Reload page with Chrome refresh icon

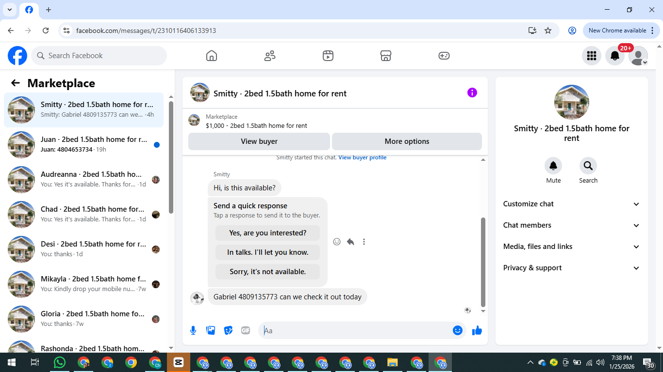pyautogui.click(x=46, y=31)
